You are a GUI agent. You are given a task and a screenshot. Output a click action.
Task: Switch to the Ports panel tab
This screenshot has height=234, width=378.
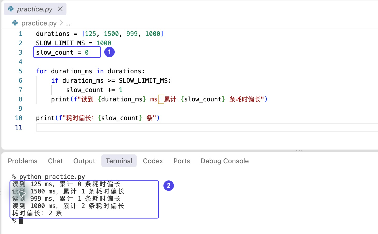tap(182, 161)
